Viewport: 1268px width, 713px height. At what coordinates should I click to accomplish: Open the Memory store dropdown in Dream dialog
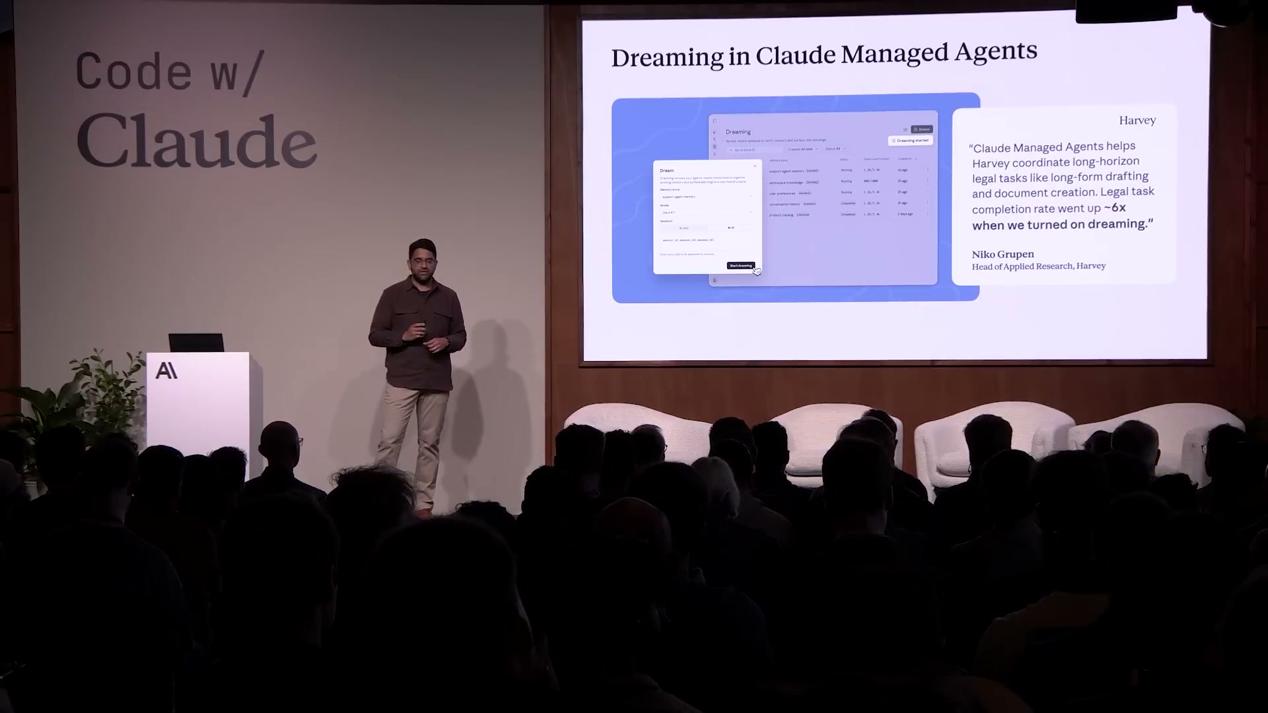[707, 197]
